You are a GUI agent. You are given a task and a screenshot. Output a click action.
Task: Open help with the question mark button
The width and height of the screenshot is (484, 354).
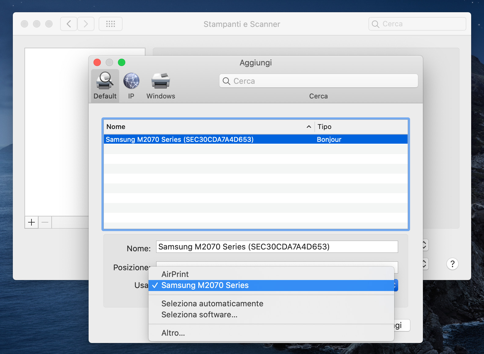pyautogui.click(x=453, y=264)
